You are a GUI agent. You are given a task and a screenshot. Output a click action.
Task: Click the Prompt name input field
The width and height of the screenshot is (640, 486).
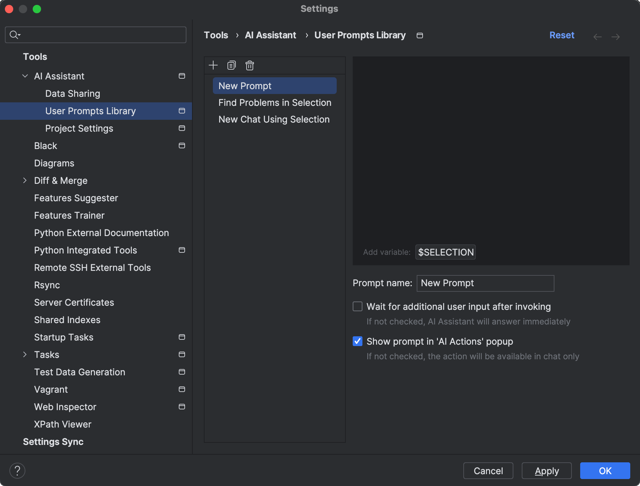[x=486, y=283]
